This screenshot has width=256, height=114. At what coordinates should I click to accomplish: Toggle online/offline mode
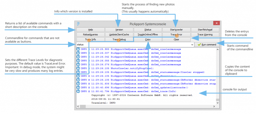(147, 34)
